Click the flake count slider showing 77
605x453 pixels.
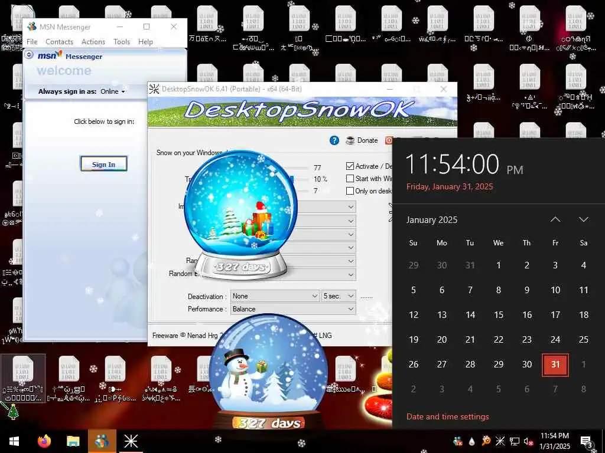tap(299, 168)
